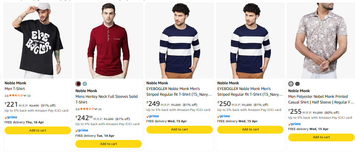
Task: Choose the dark grey swatch for the printed casual shirt
Action: click(297, 84)
